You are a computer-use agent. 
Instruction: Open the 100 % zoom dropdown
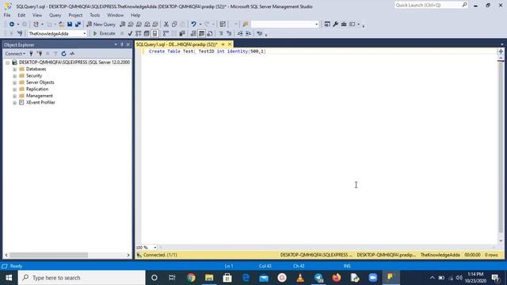[x=155, y=248]
